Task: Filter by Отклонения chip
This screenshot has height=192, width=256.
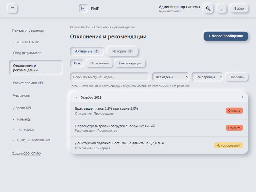Action: click(100, 63)
